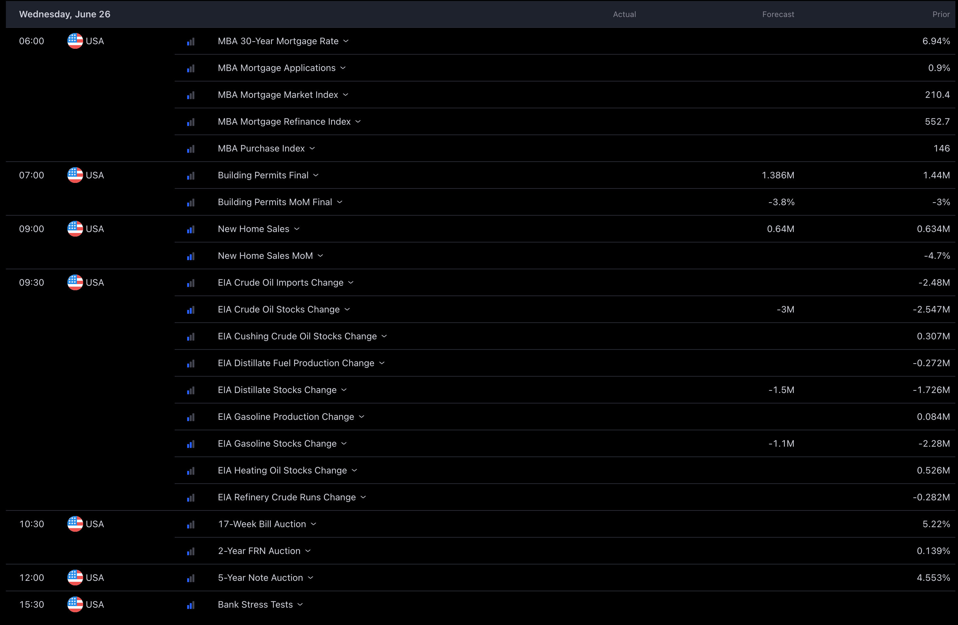The image size is (958, 625).
Task: Click importance bars icon beside EIA Crude Oil Stocks Change
Action: click(x=191, y=310)
